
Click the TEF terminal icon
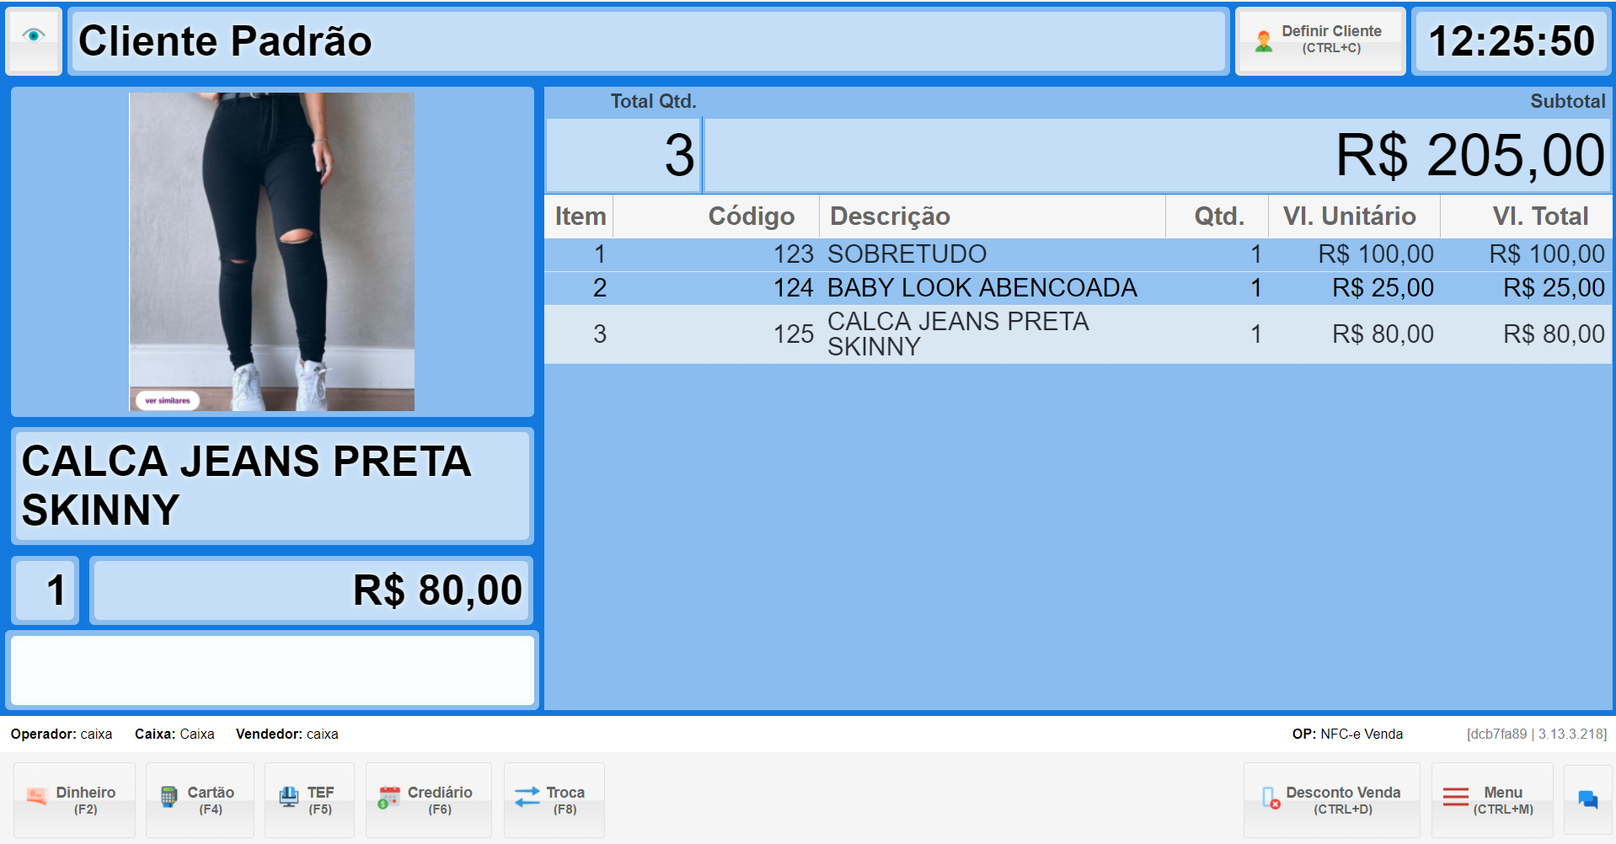pyautogui.click(x=289, y=796)
